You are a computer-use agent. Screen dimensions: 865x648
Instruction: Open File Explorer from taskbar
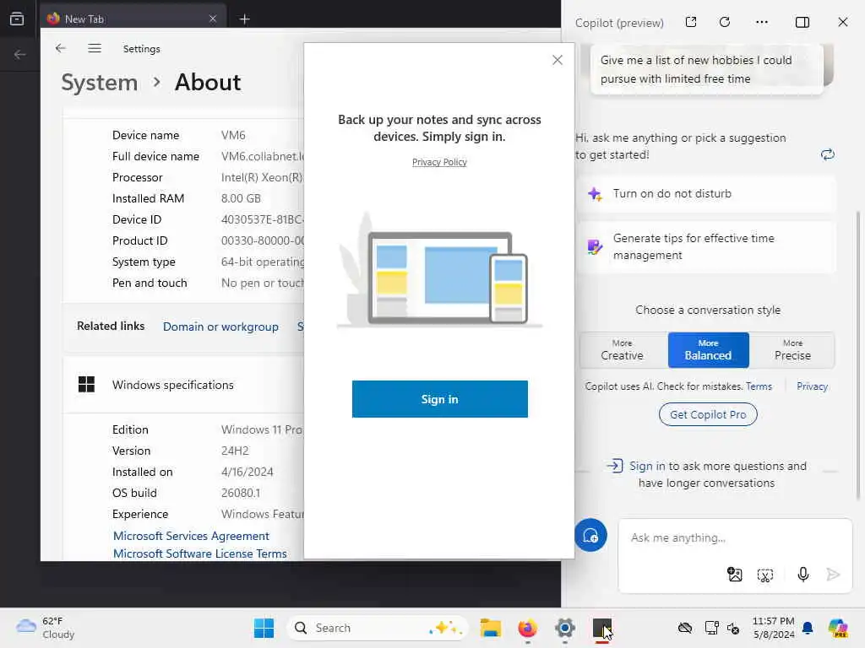(x=491, y=628)
